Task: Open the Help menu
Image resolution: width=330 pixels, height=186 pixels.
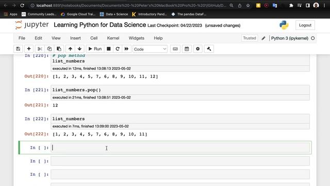Action: [x=158, y=38]
